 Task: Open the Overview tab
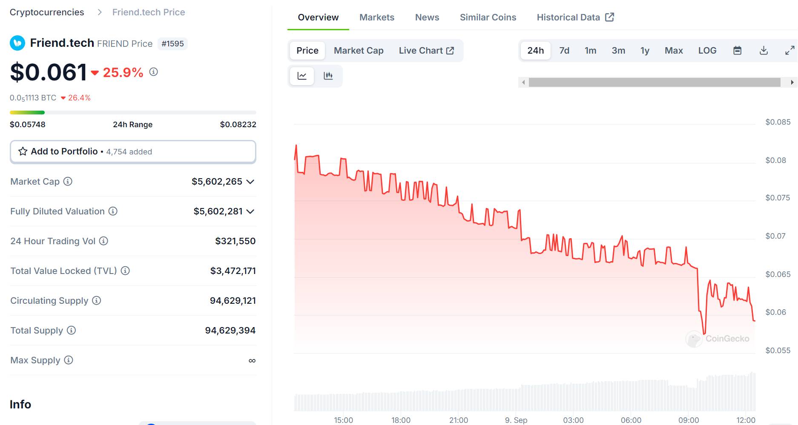[x=318, y=17]
